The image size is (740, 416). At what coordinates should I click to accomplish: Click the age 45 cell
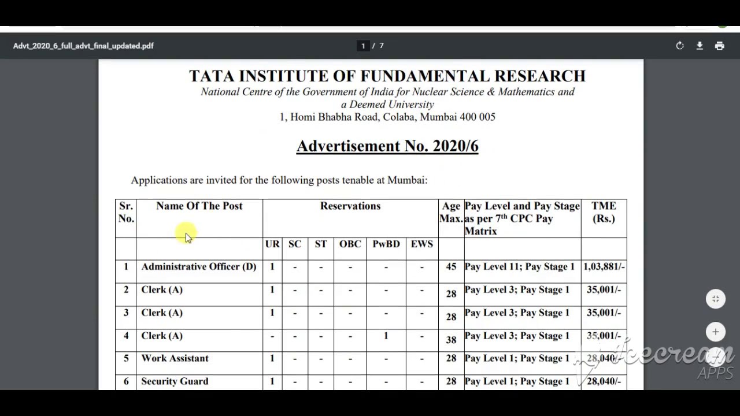(x=451, y=266)
